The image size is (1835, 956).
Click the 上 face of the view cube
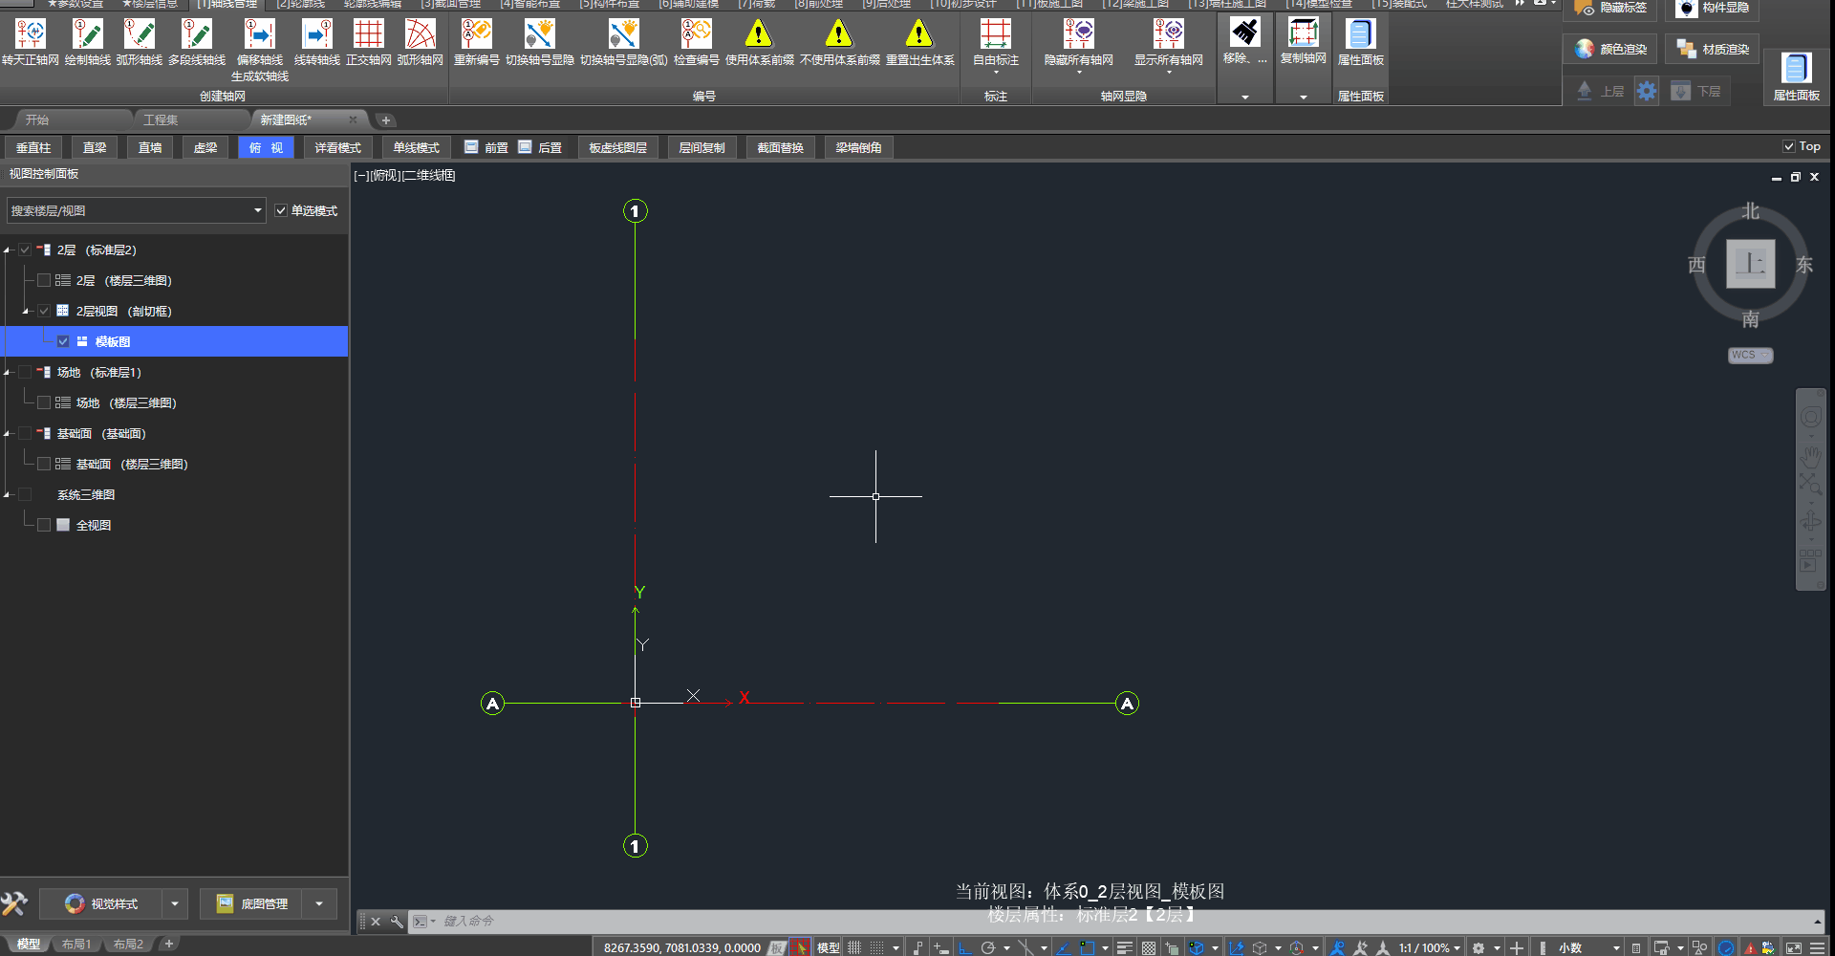(x=1750, y=264)
